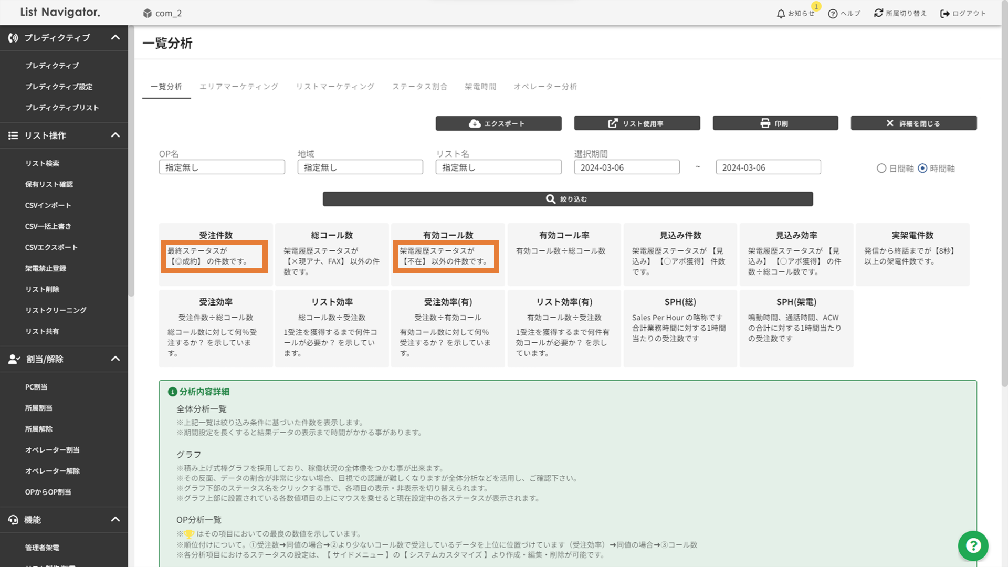Switch to オペレーター分析 tab
Image resolution: width=1008 pixels, height=567 pixels.
coord(545,87)
